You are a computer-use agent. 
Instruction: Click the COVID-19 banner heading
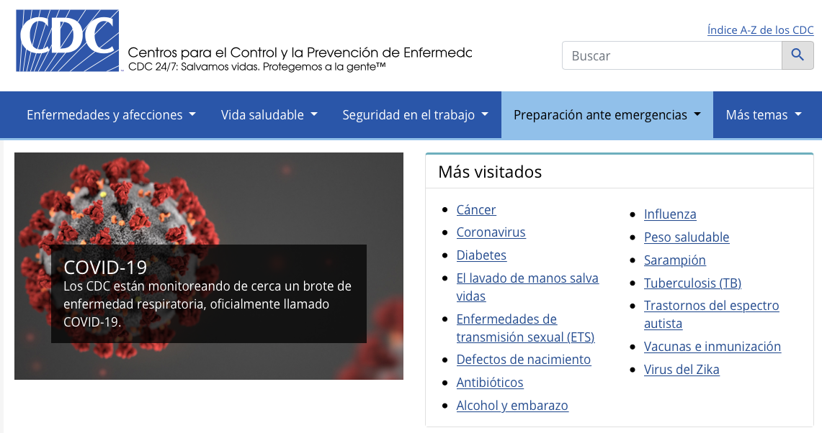coord(105,268)
